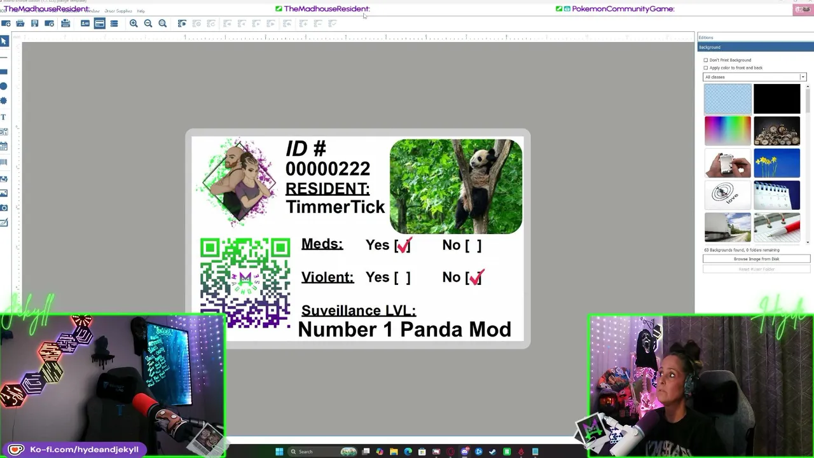Select the Text tool
This screenshot has width=814, height=458.
[x=4, y=117]
